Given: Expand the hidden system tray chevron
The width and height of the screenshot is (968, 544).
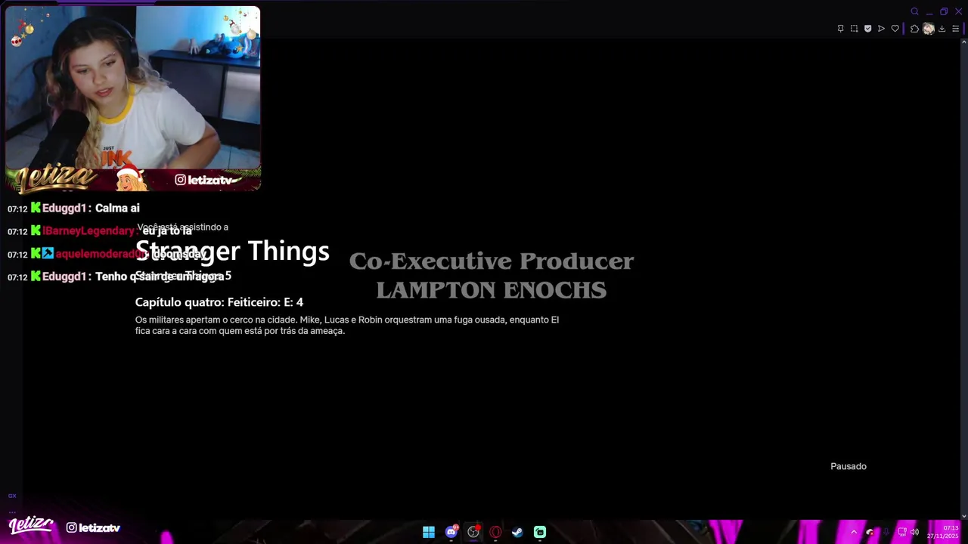Looking at the screenshot, I should coord(854,532).
